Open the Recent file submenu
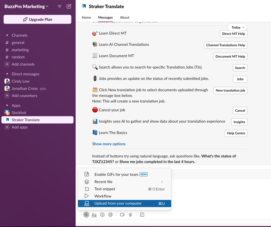 click(125, 182)
